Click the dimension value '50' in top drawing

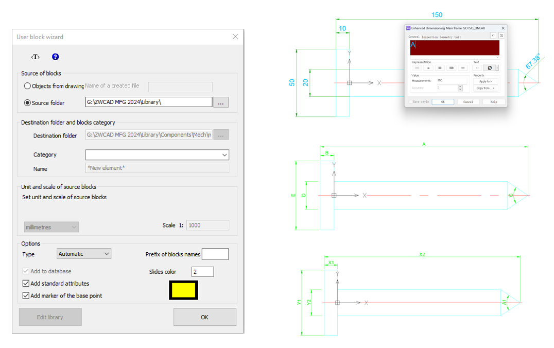(x=292, y=83)
